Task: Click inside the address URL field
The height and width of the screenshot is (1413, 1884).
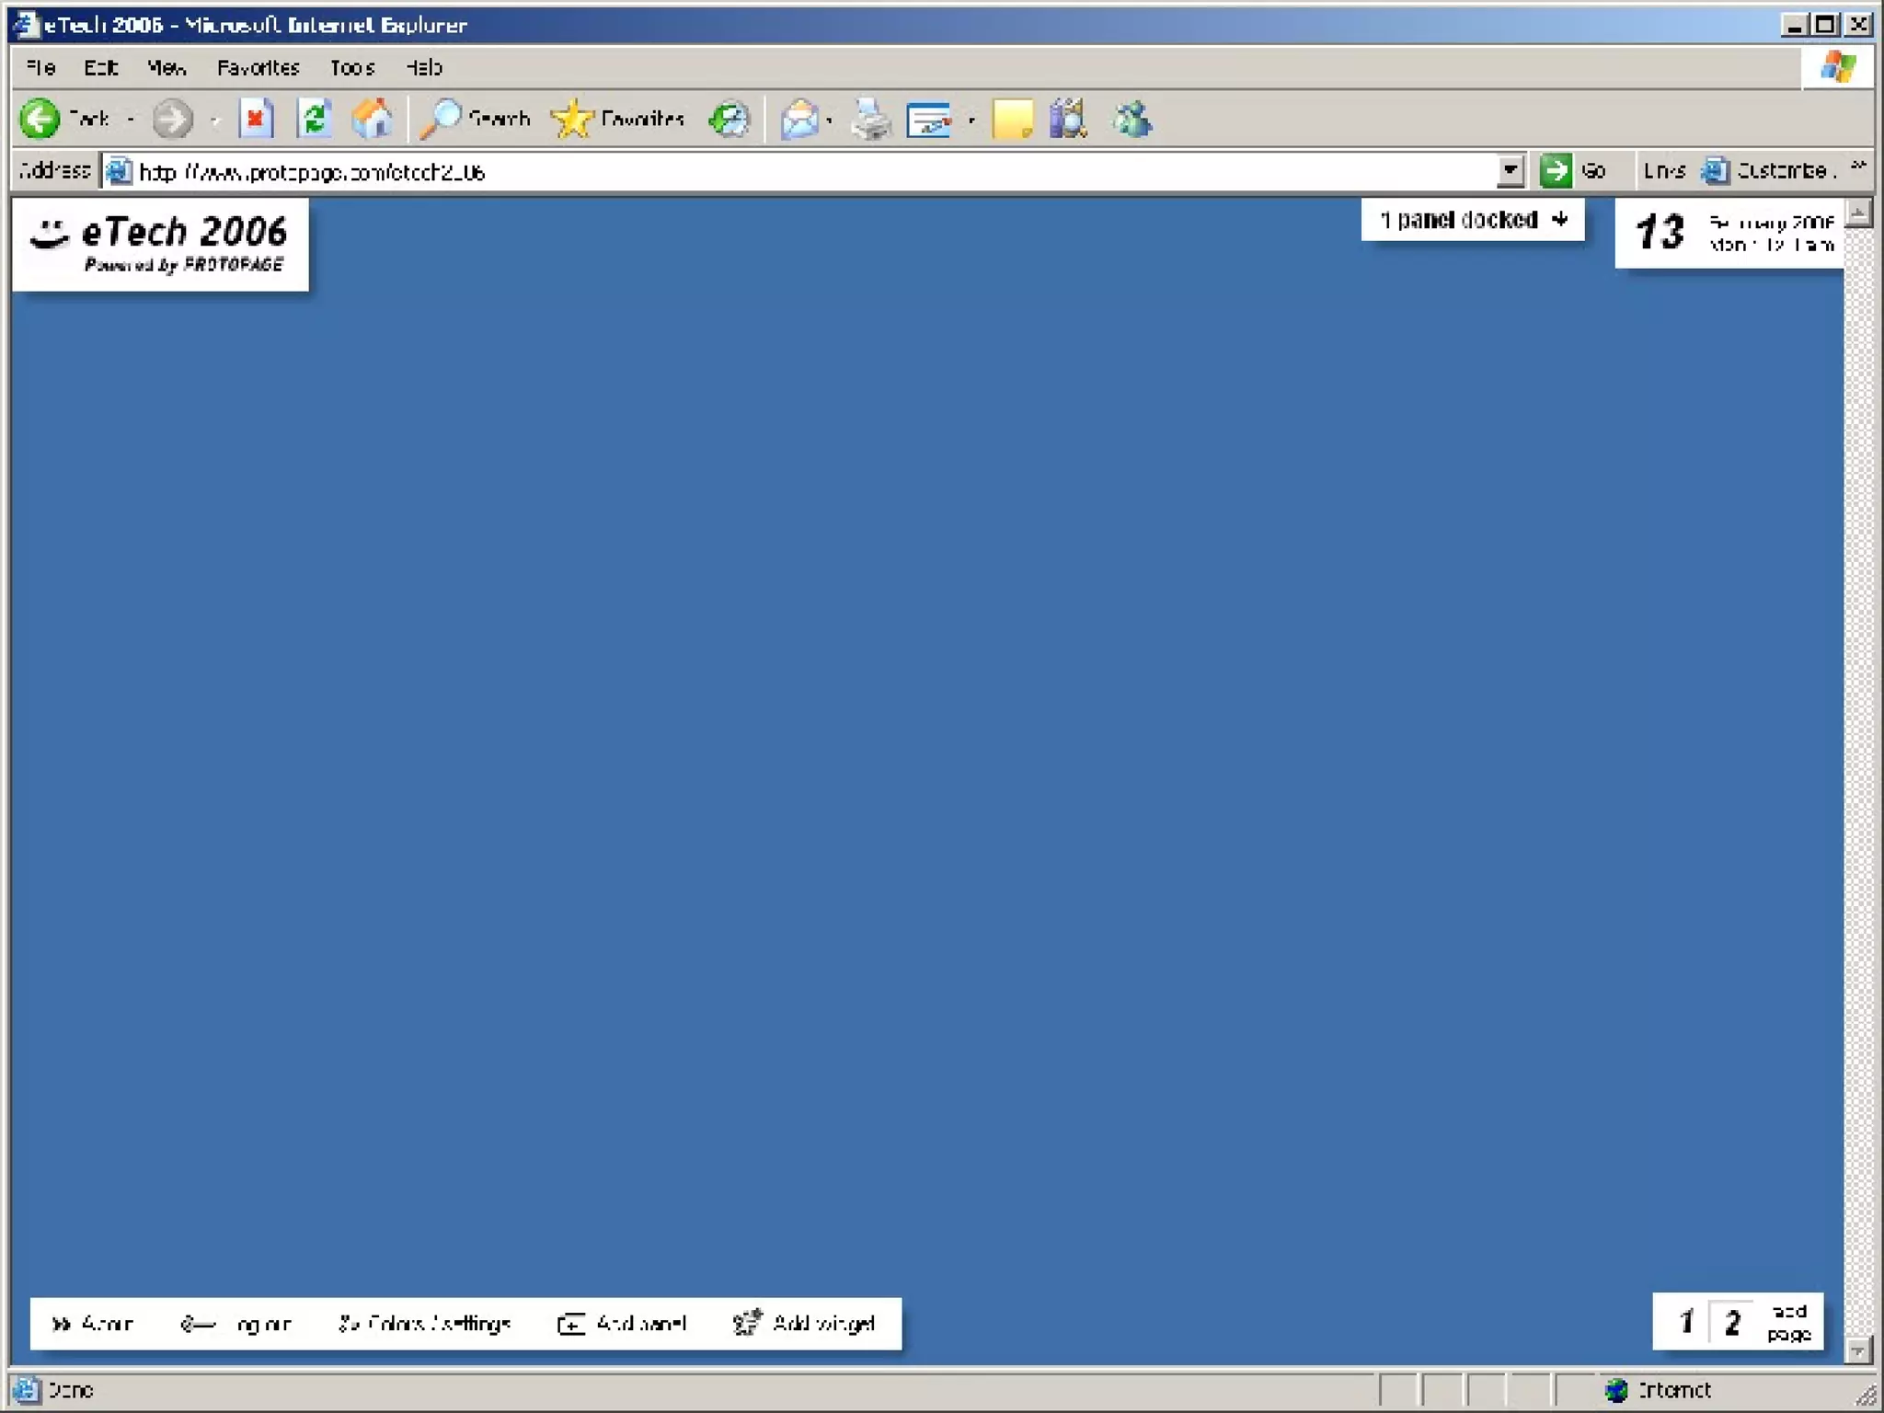Action: (x=736, y=172)
